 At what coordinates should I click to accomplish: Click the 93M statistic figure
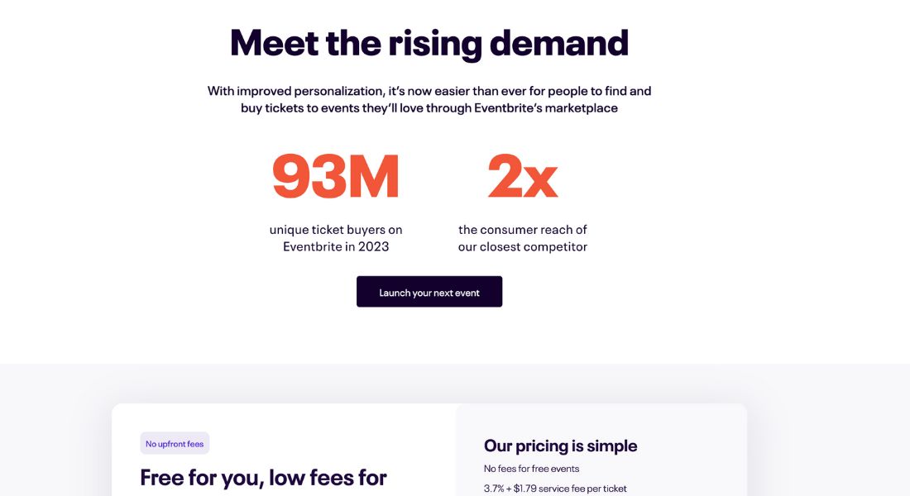coord(335,176)
